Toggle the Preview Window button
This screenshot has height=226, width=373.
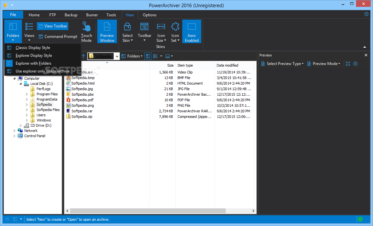(107, 31)
